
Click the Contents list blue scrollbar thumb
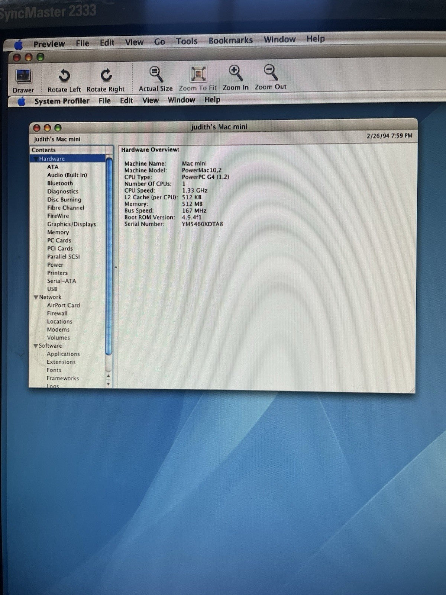(109, 256)
